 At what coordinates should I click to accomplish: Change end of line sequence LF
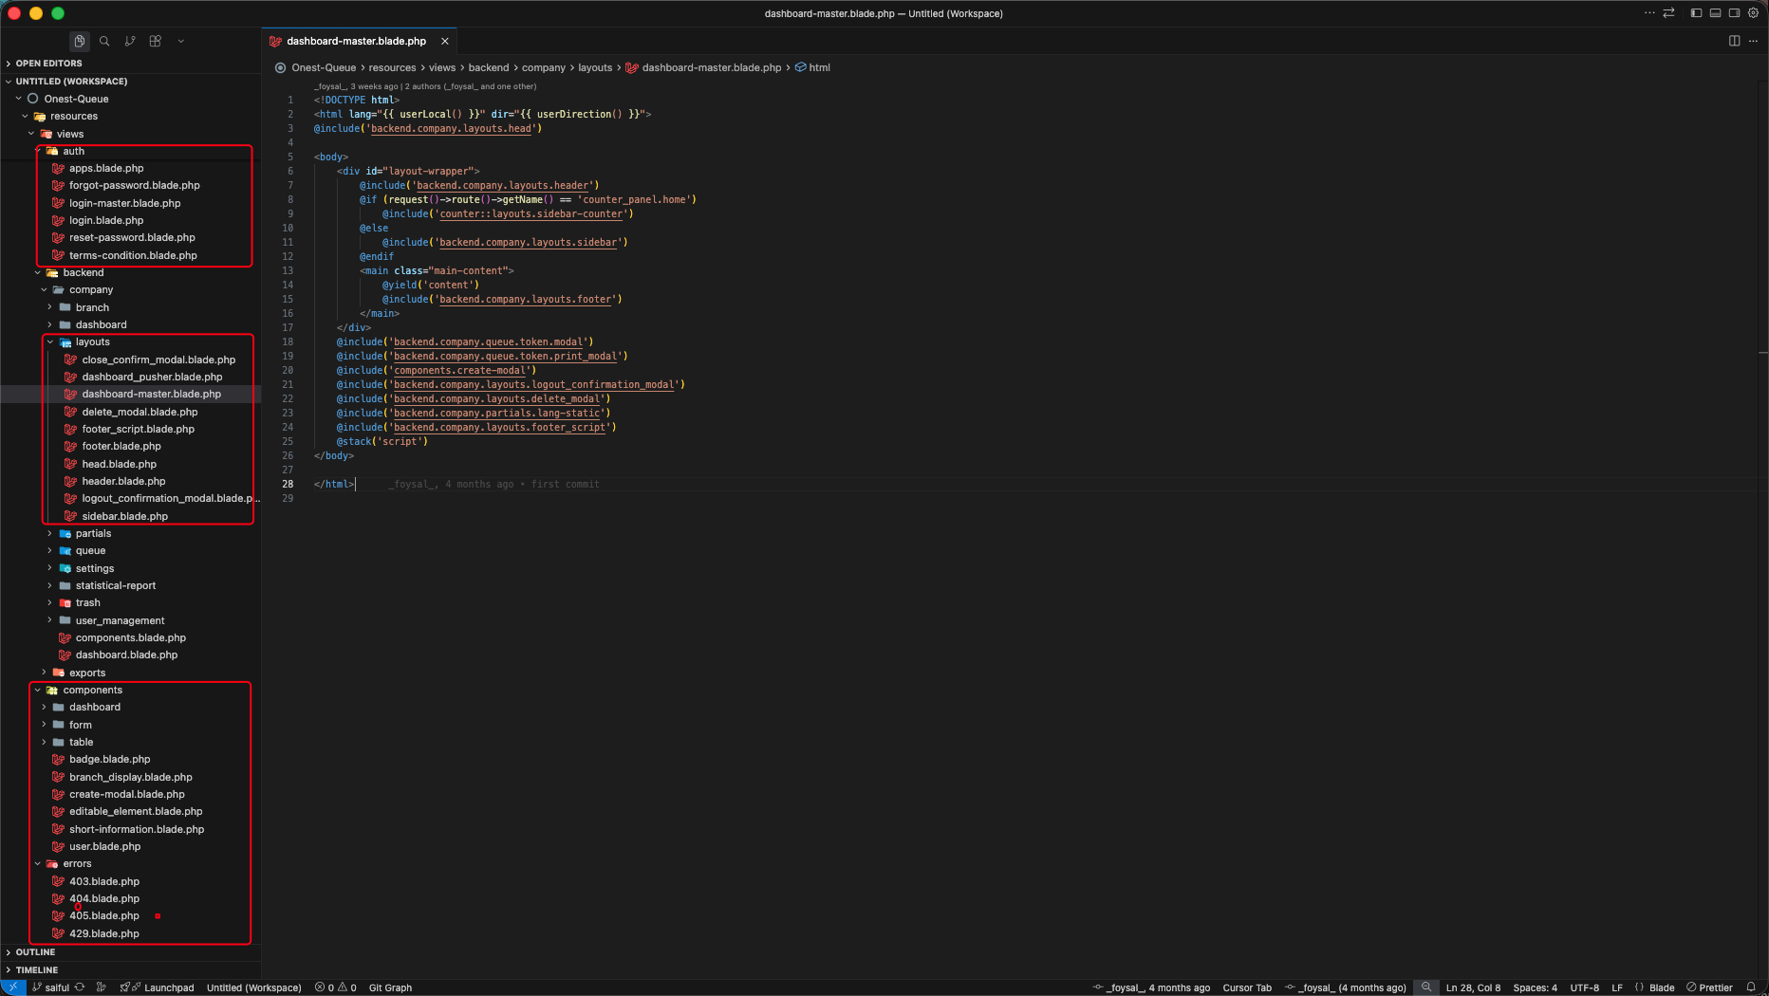pyautogui.click(x=1617, y=987)
